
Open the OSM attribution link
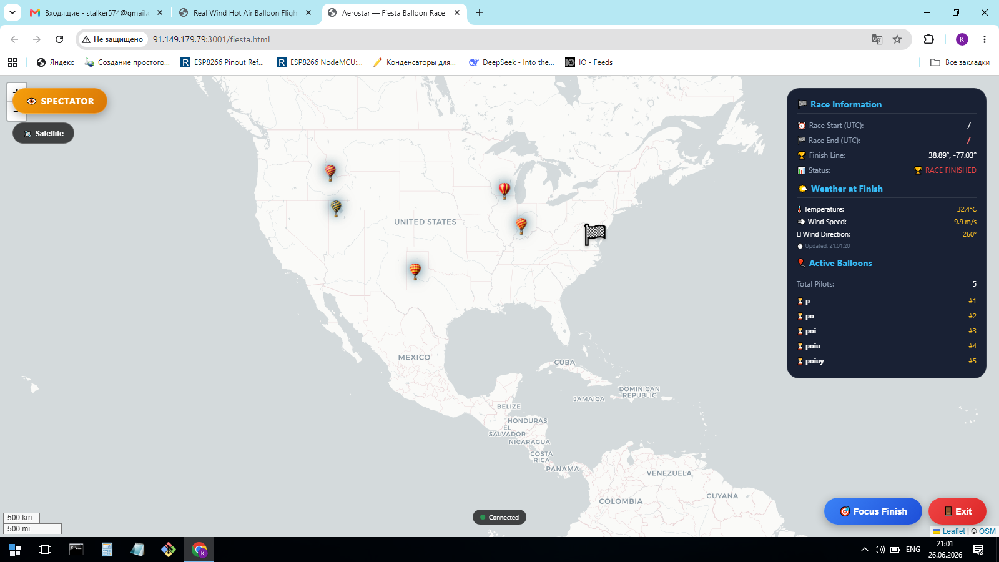[x=987, y=531]
